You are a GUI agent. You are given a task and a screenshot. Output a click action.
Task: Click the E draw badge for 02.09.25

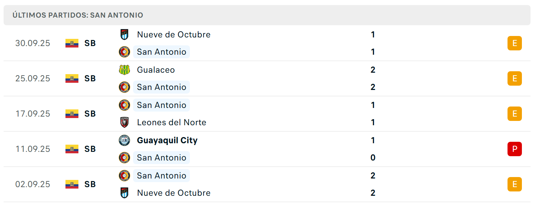[515, 184]
